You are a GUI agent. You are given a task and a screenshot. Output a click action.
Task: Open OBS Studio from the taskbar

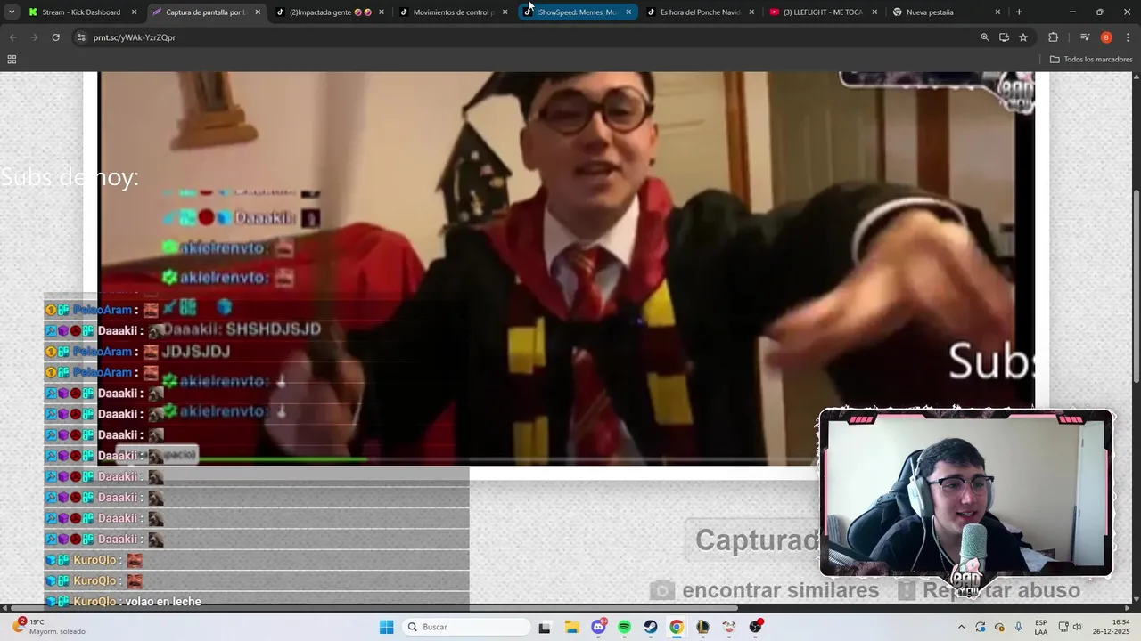point(756,627)
